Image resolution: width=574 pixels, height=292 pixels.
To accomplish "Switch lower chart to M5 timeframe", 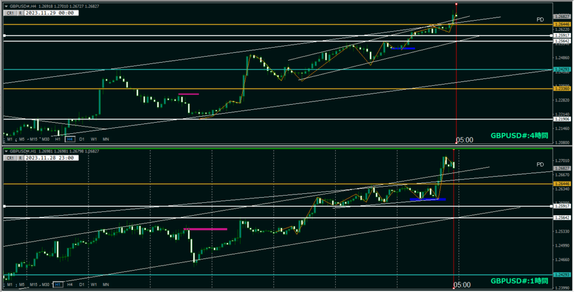I will click(x=22, y=284).
